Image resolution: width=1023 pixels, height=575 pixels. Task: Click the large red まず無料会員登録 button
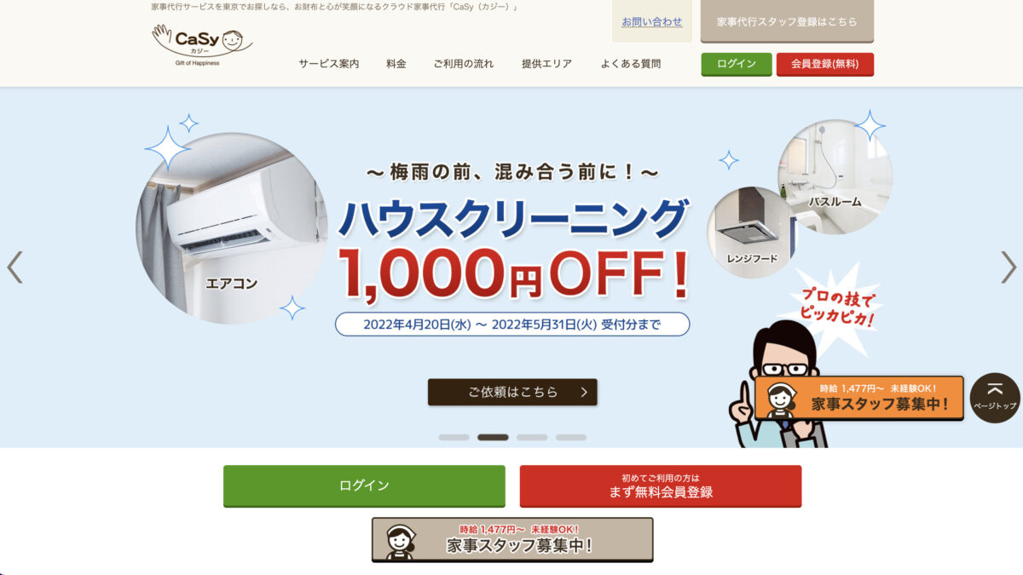661,486
